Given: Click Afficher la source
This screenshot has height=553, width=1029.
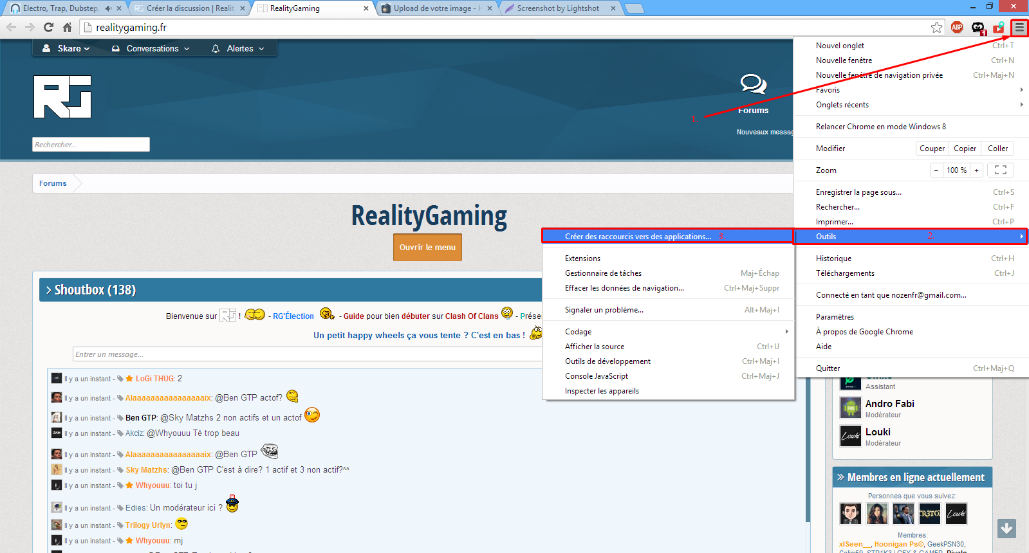Looking at the screenshot, I should [668, 347].
